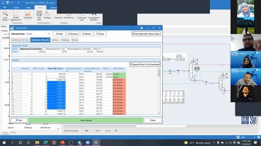Switch to the Errors panel tab
This screenshot has height=146, width=261.
pyautogui.click(x=13, y=133)
